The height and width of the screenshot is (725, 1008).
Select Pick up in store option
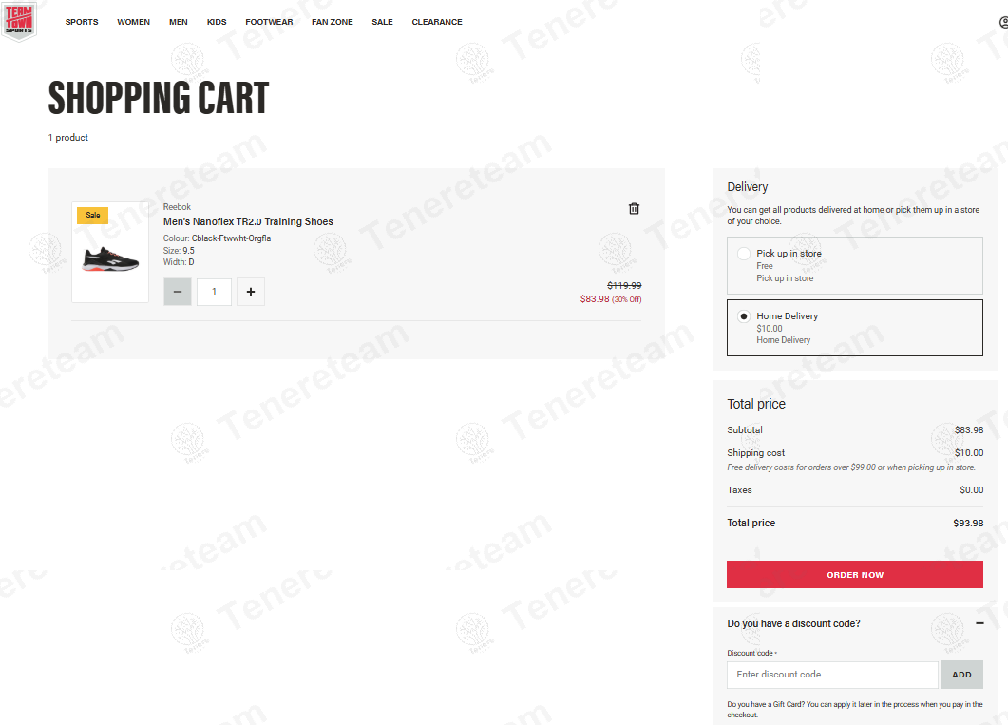pyautogui.click(x=744, y=254)
